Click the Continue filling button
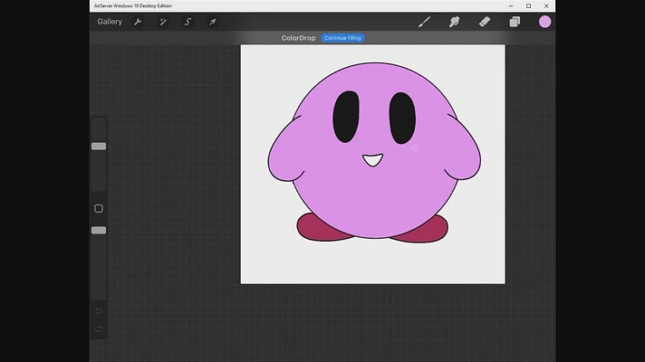 (342, 38)
